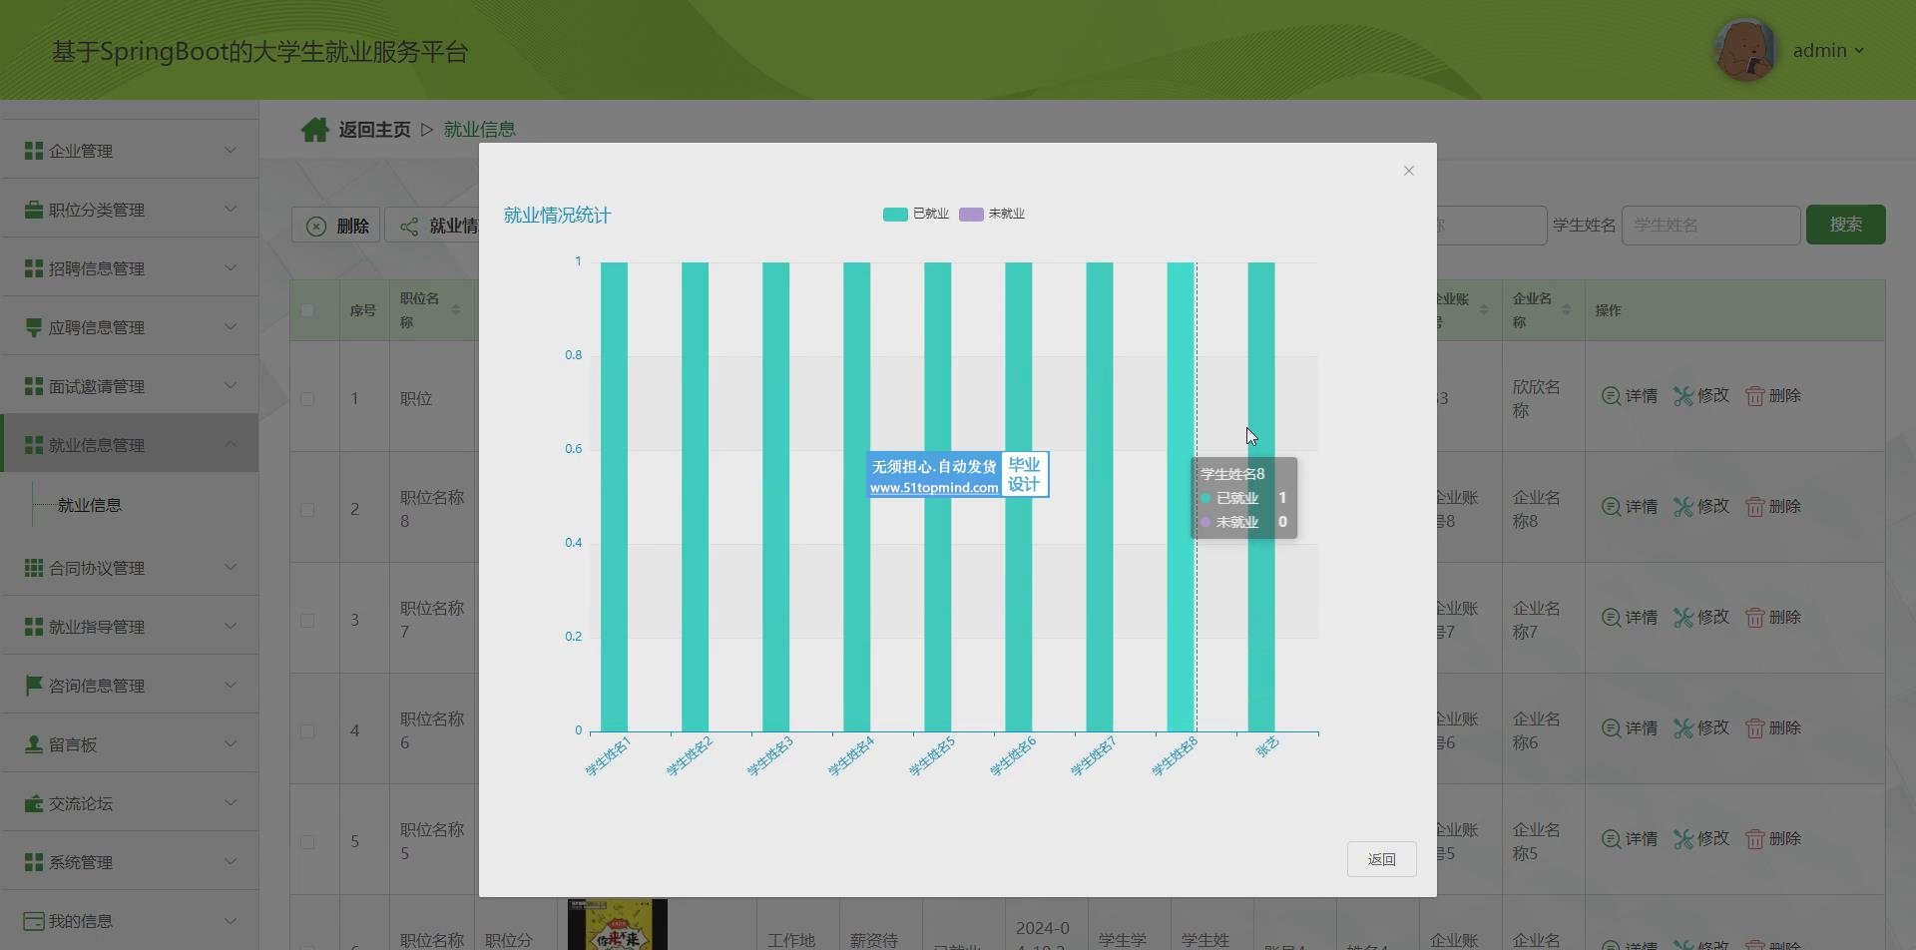The width and height of the screenshot is (1916, 950).
Task: Click the 系统管理 grid icon
Action: (x=33, y=862)
